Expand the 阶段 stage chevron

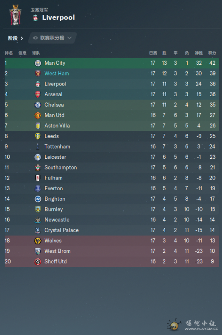[x=22, y=38]
